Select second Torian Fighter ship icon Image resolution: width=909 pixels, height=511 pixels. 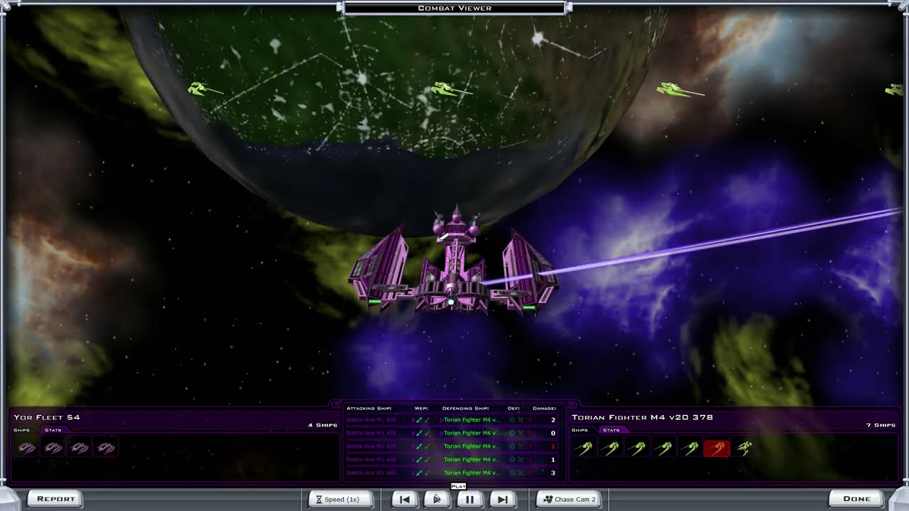click(610, 448)
